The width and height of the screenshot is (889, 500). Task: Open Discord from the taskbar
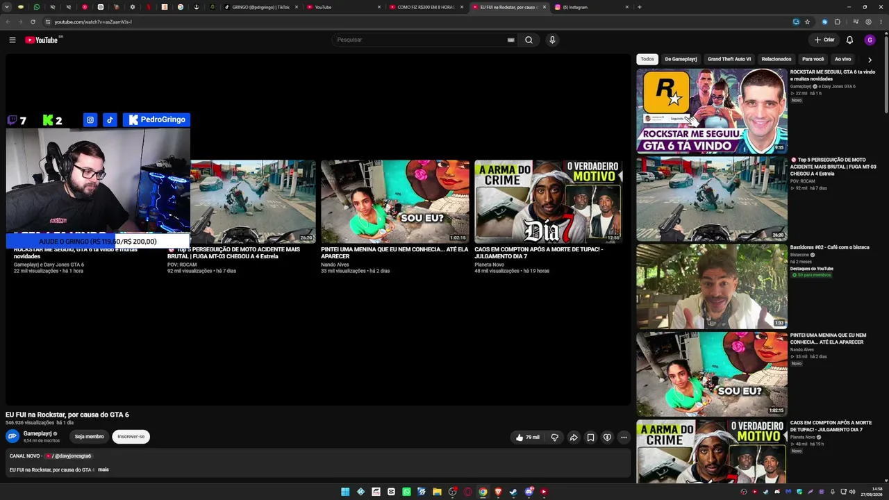[x=529, y=492]
